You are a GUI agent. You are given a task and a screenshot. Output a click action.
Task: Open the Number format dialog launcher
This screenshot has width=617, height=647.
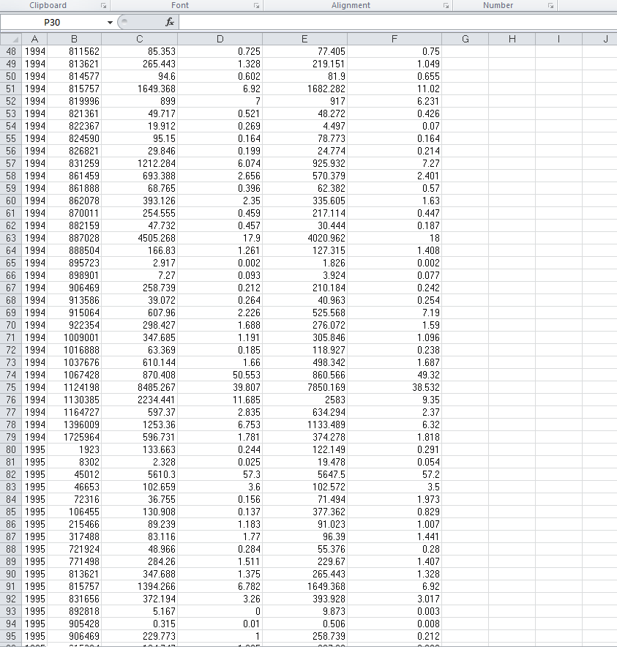point(551,5)
